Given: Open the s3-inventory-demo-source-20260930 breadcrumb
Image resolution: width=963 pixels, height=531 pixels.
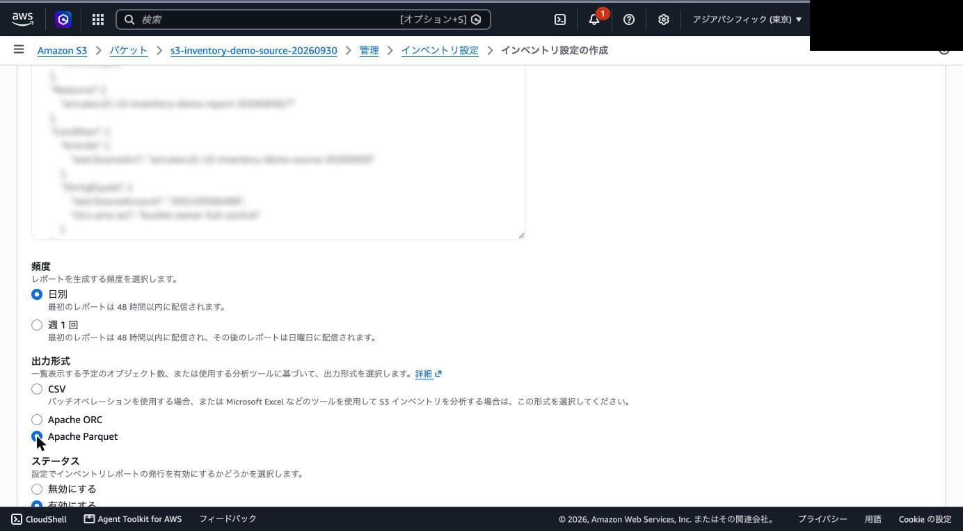Looking at the screenshot, I should click(x=253, y=51).
